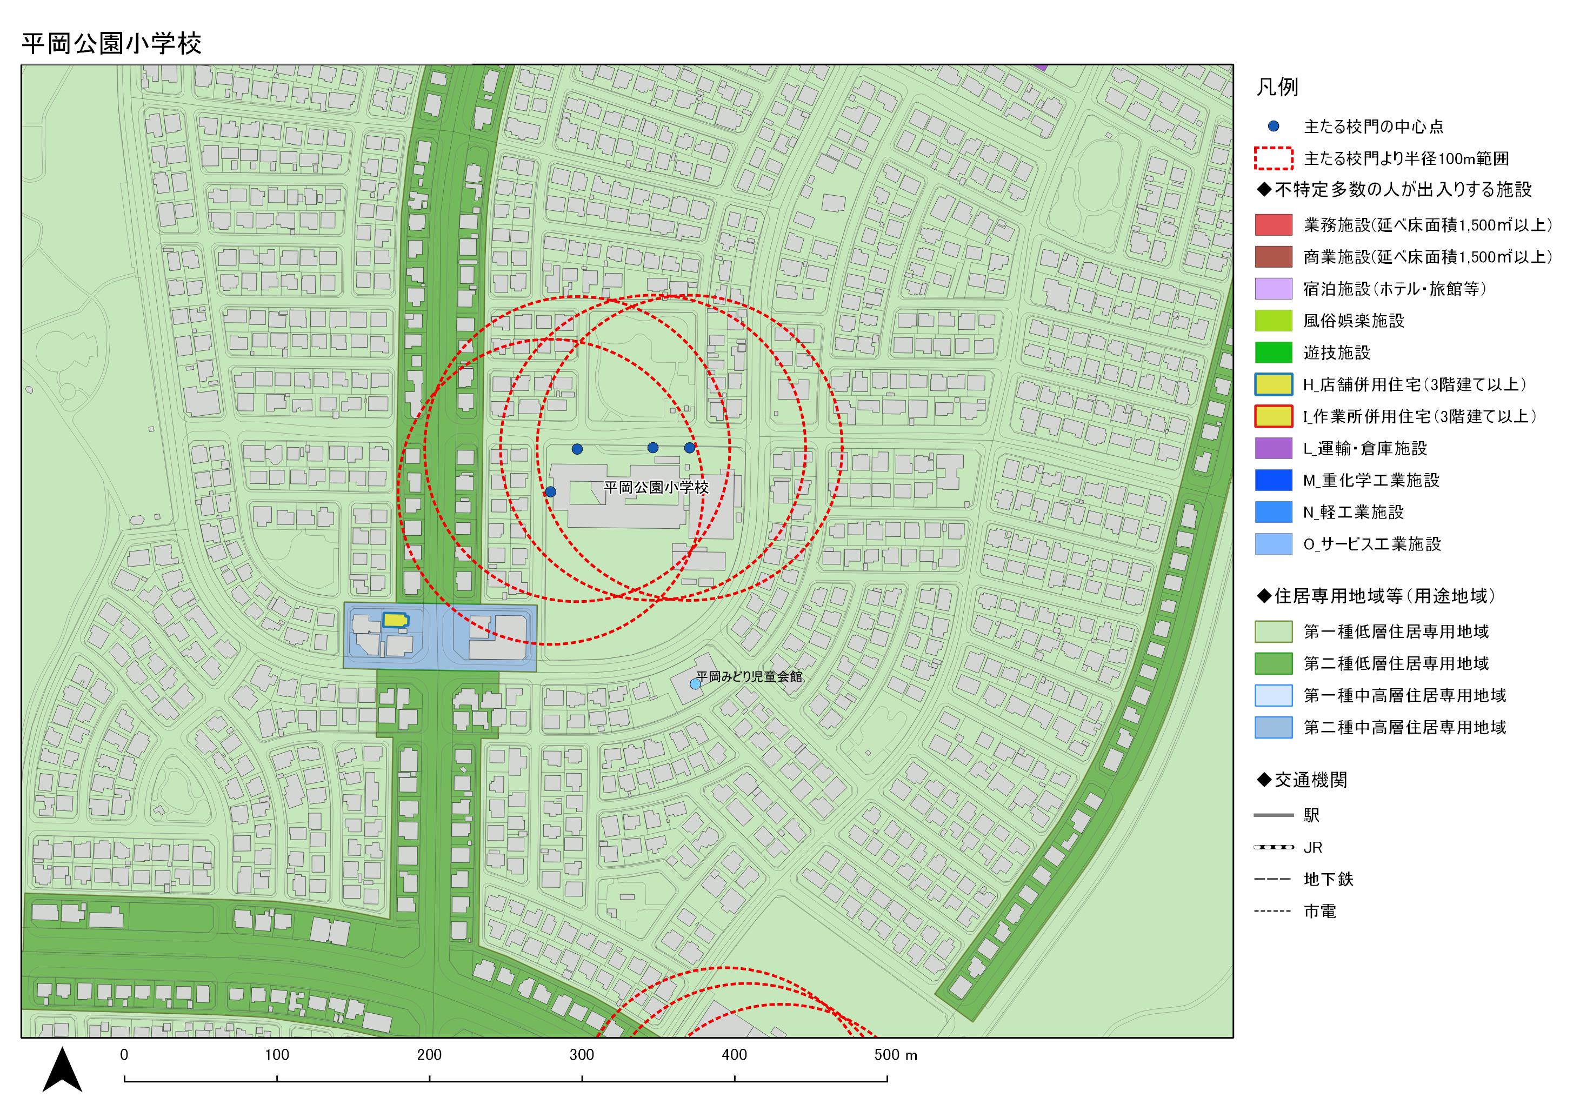The height and width of the screenshot is (1117, 1580).
Task: Click the H_店舗併用住宅 yellow swatch with blue border
Action: click(x=1274, y=384)
